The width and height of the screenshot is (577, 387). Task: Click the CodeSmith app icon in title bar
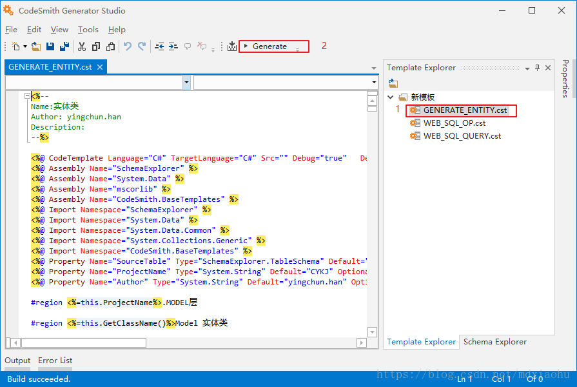8,10
